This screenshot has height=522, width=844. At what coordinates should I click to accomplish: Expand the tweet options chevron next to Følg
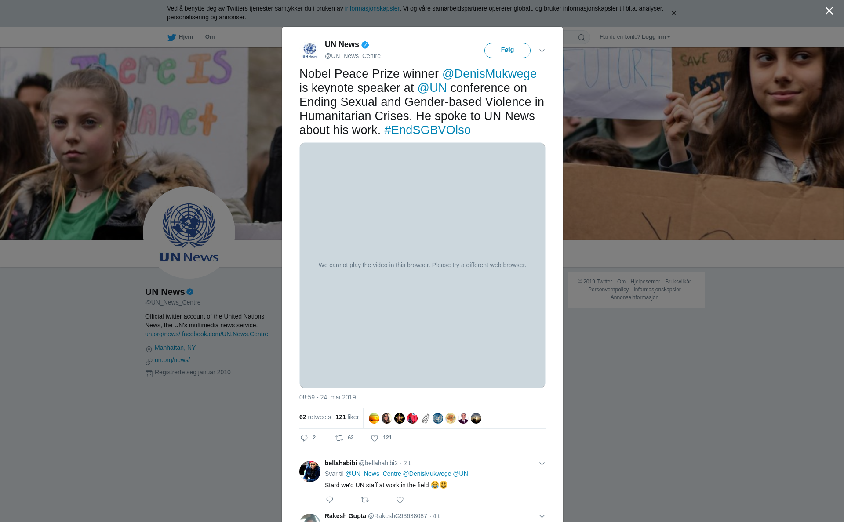coord(542,51)
